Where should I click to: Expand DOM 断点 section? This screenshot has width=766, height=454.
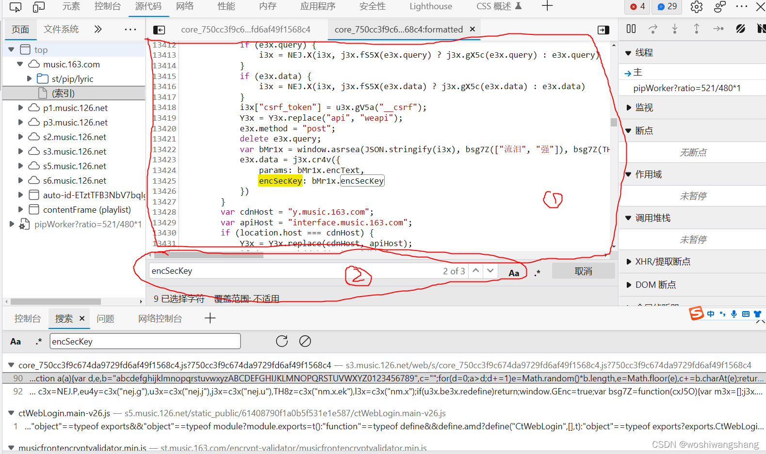[629, 285]
